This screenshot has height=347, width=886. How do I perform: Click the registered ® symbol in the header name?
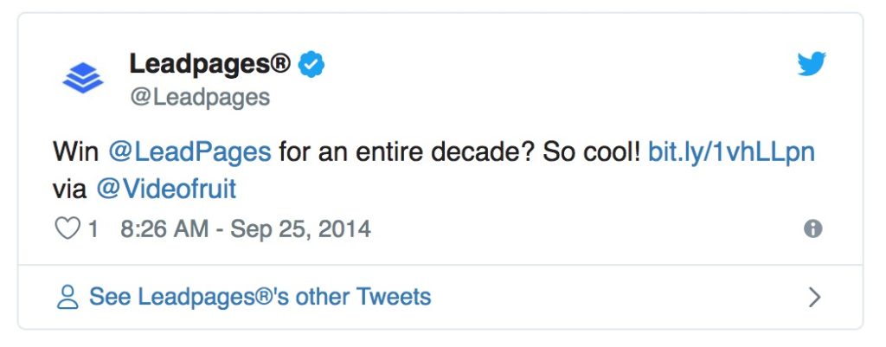click(x=280, y=61)
